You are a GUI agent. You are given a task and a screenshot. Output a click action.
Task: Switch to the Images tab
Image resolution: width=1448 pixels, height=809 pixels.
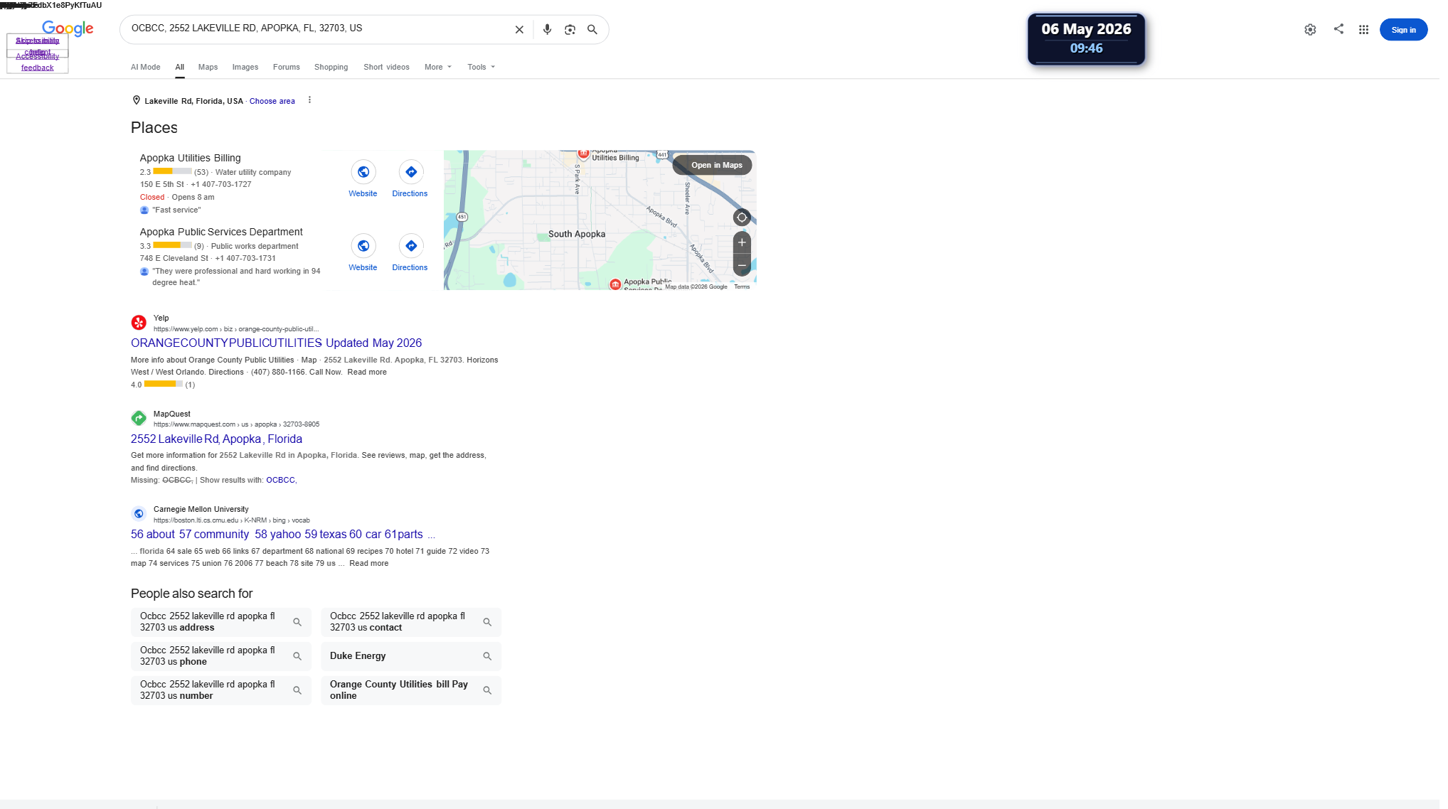coord(245,68)
